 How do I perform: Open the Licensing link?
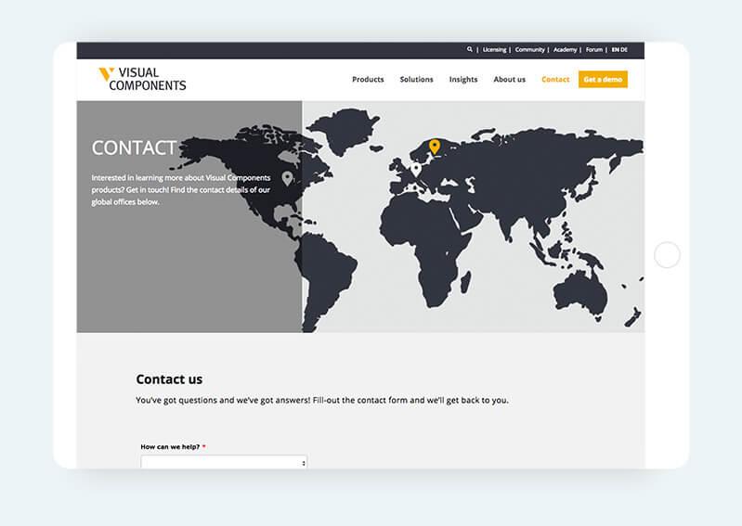point(494,49)
